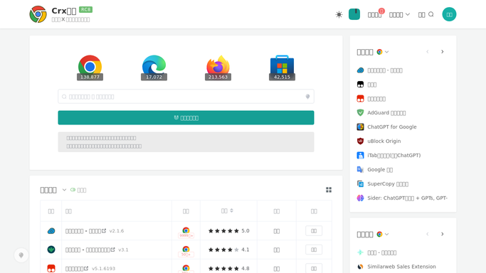
Task: Click the dark green icon in v3.1 row
Action: [51, 250]
